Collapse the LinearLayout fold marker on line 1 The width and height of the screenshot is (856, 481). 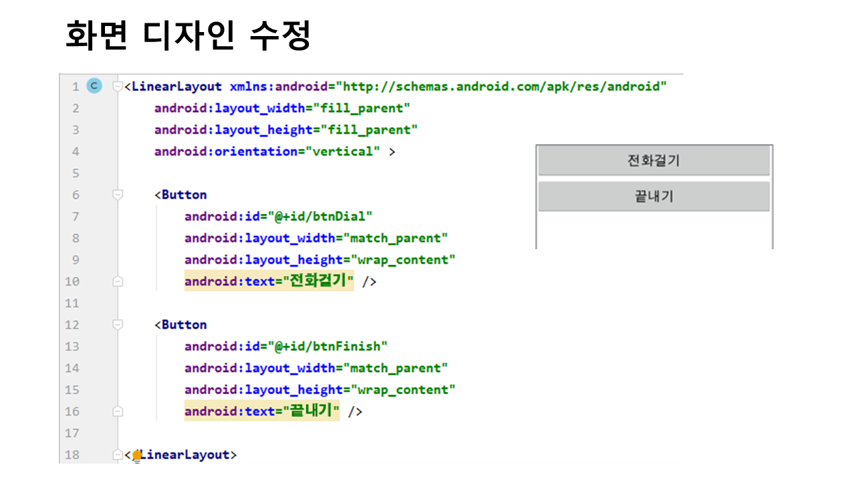point(118,86)
